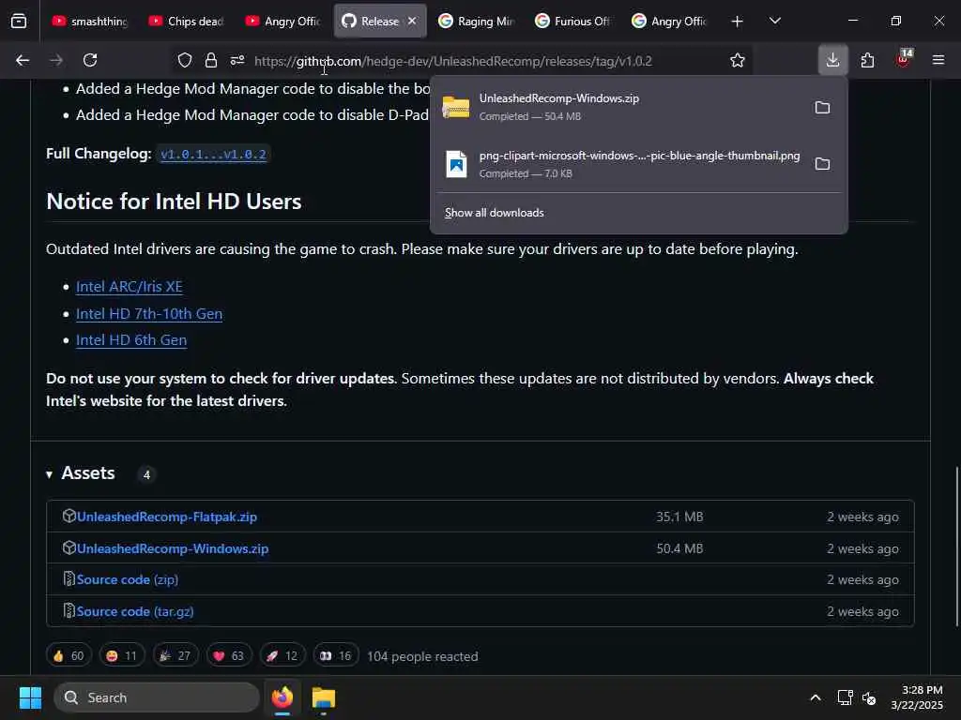Screen dimensions: 961x720
Task: Open the Firefox application menu
Action: coord(938,60)
